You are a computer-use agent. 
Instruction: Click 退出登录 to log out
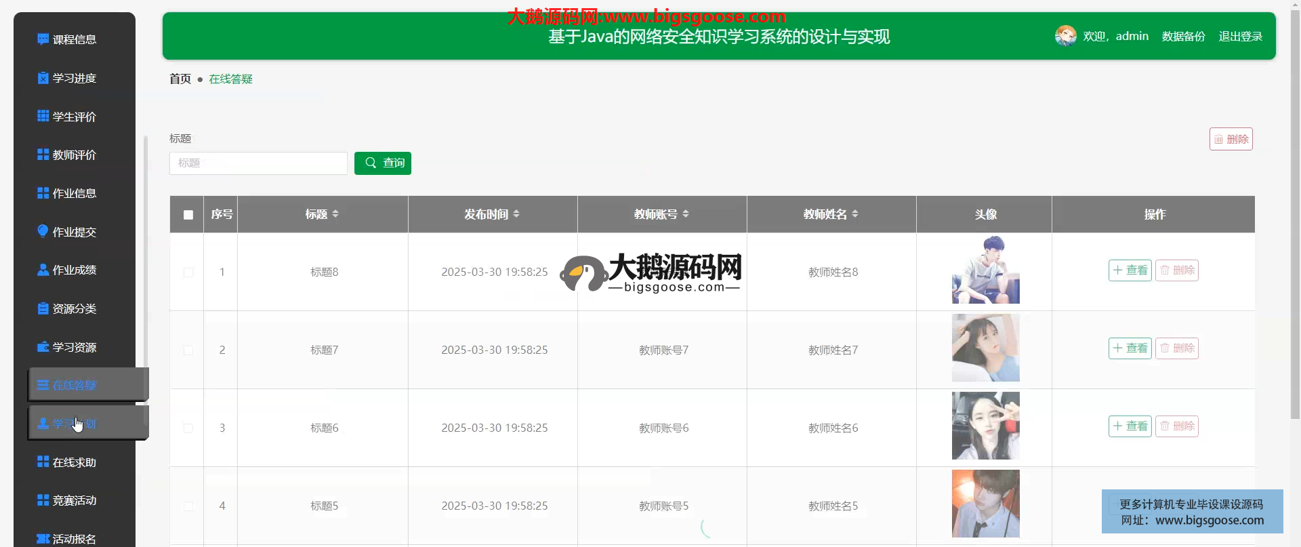point(1240,37)
